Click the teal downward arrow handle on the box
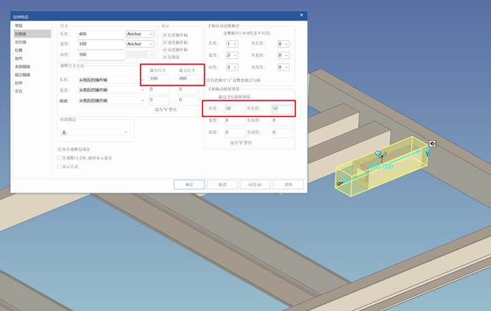 [x=428, y=153]
